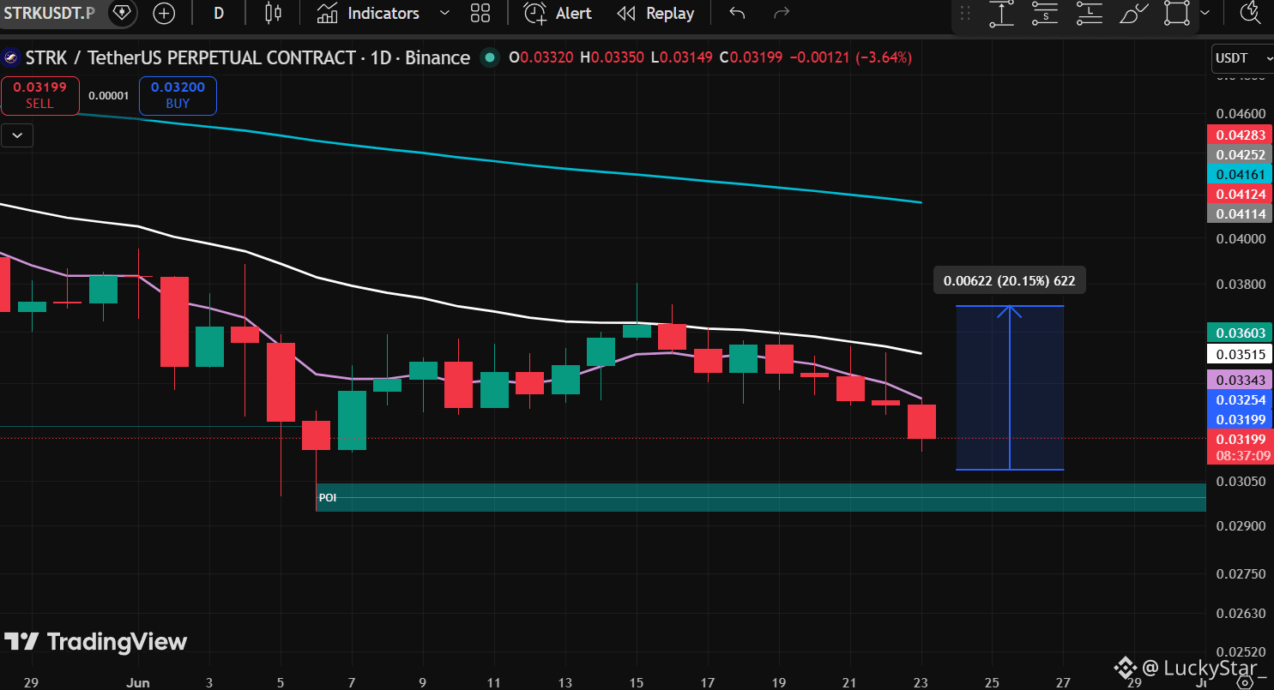Click the low price value L0.03149
1274x690 pixels.
click(682, 58)
